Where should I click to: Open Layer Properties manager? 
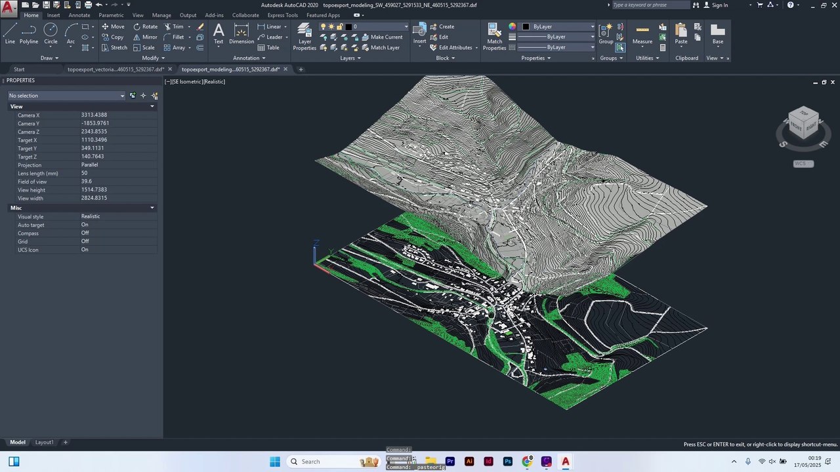304,37
